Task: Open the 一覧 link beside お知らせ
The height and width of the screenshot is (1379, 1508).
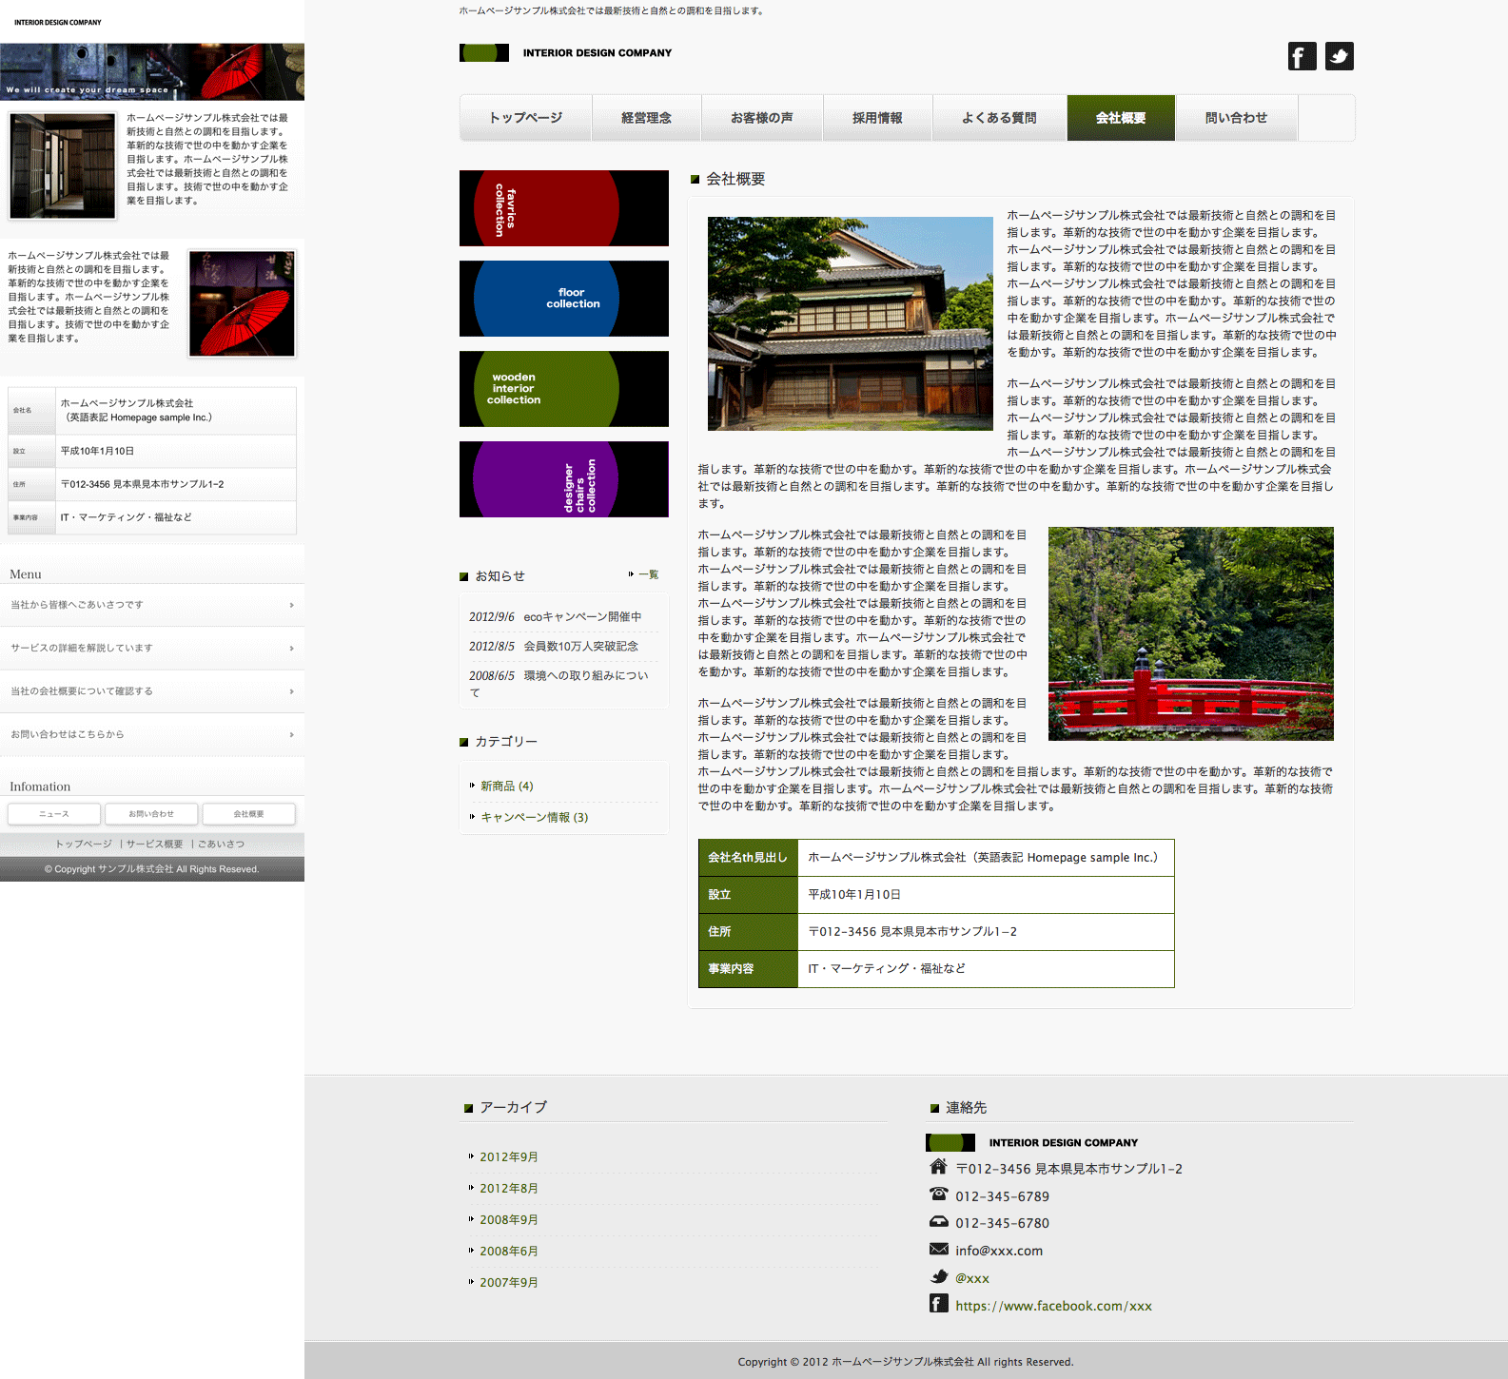Action: coord(648,574)
